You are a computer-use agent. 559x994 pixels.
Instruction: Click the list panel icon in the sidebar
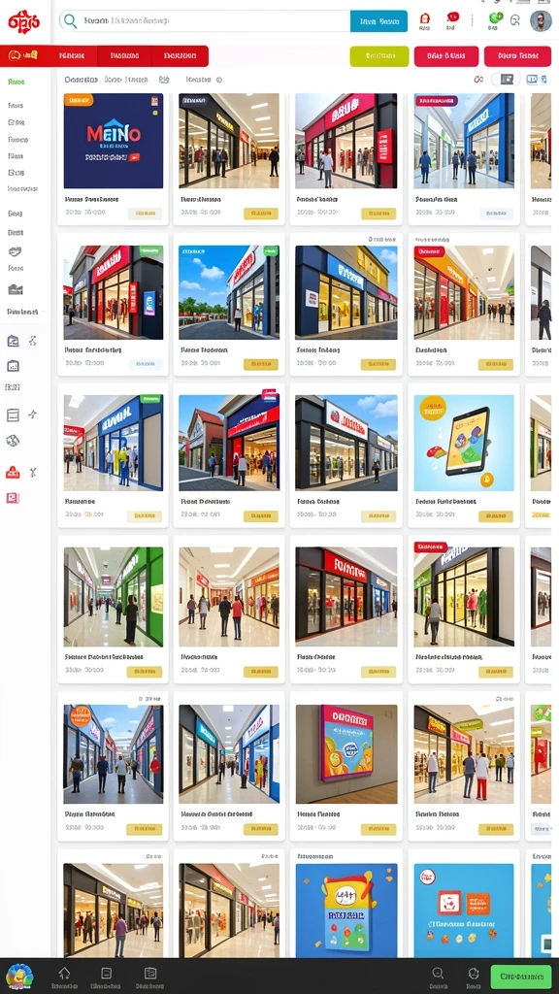pos(14,415)
